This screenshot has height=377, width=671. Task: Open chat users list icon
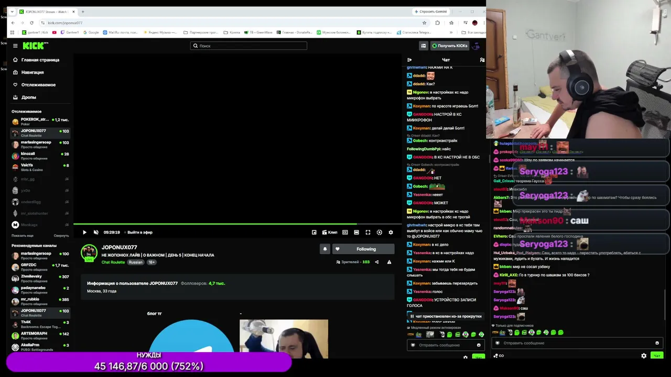[482, 60]
